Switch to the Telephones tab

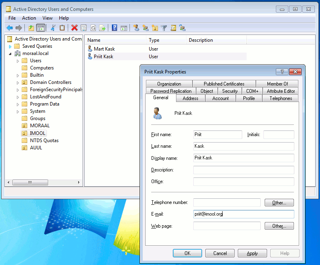pos(281,98)
